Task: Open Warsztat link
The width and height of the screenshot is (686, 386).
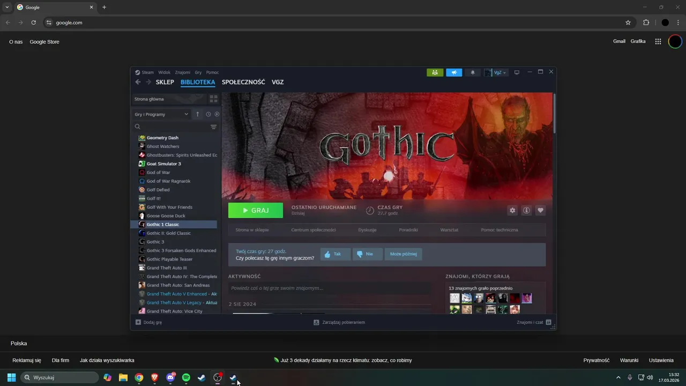Action: [x=449, y=230]
